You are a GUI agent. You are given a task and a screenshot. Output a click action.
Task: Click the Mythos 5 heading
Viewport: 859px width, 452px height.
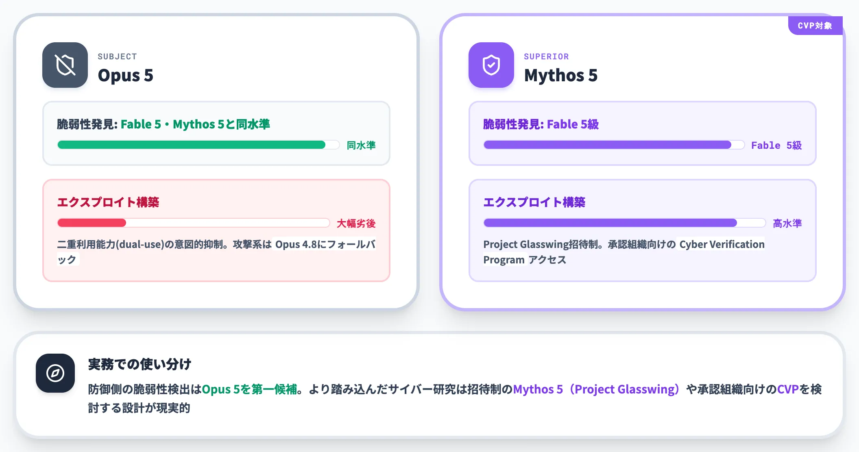pos(561,76)
